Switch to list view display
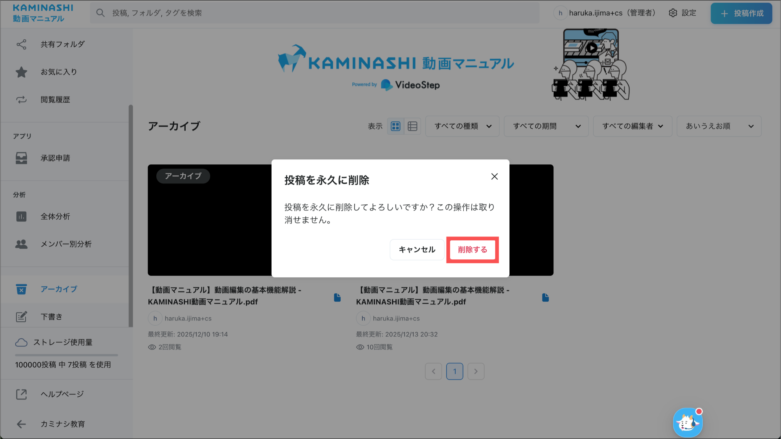 coord(412,126)
